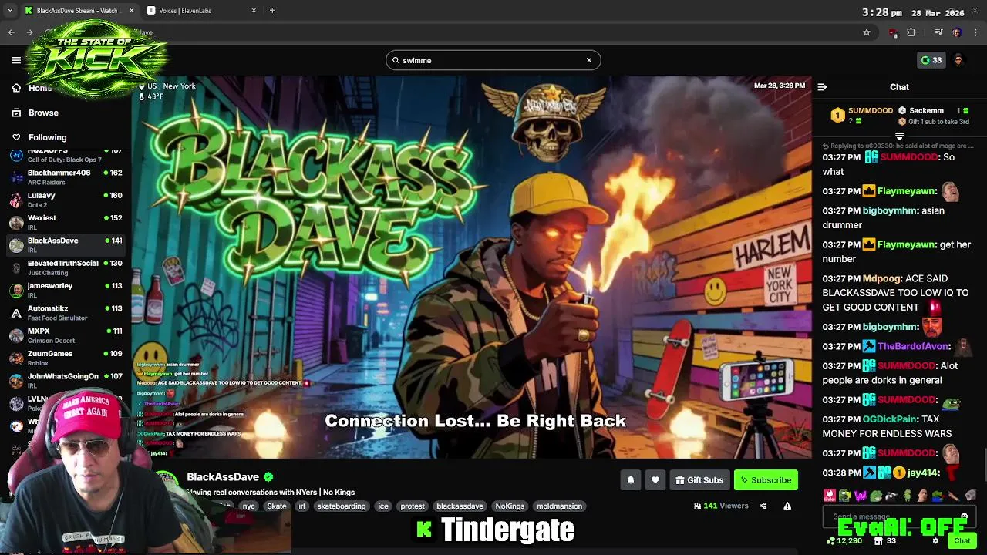Click the notification bell for BlackAssDave
987x555 pixels.
click(631, 480)
